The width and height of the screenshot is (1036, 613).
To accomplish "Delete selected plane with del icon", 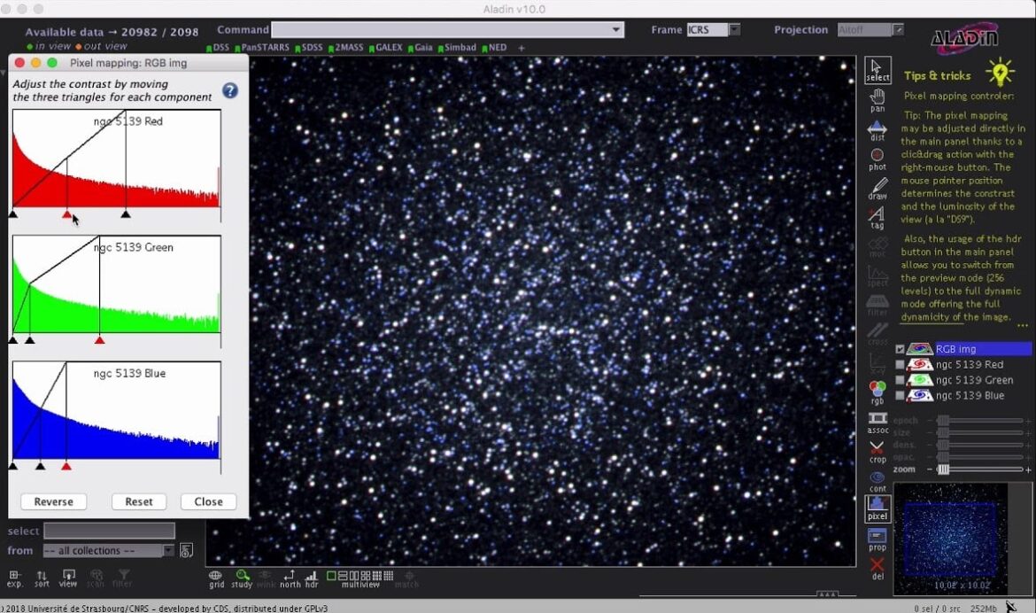I will (877, 567).
